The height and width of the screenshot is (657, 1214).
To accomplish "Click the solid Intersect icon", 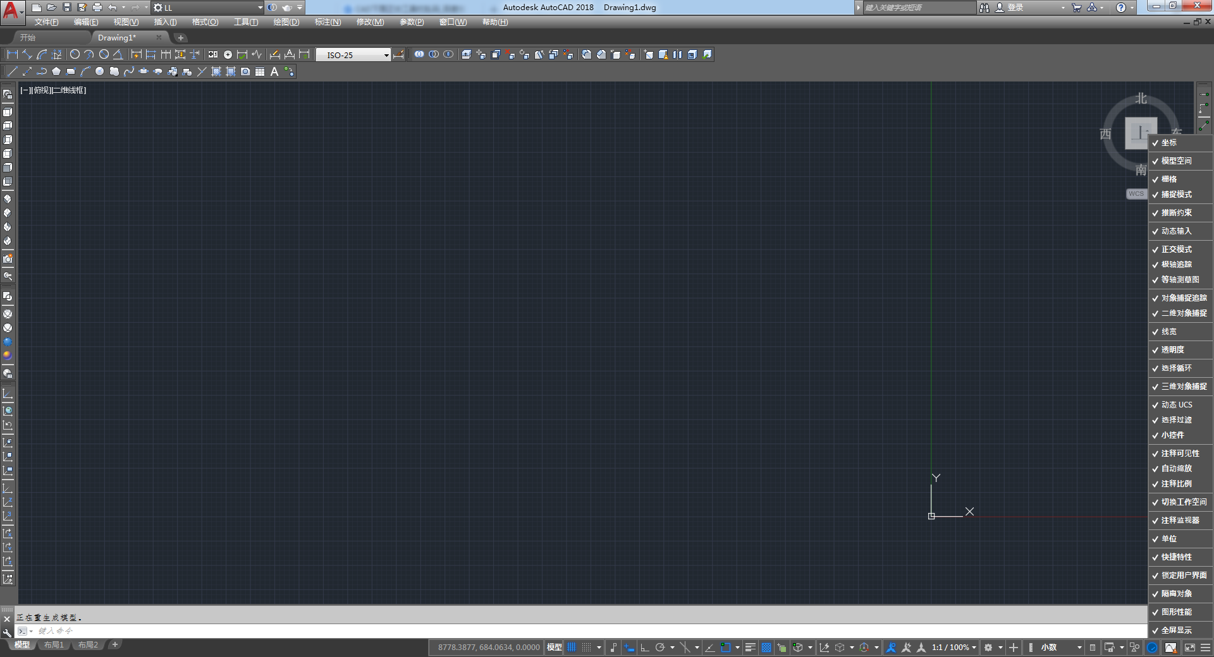I will [x=448, y=54].
